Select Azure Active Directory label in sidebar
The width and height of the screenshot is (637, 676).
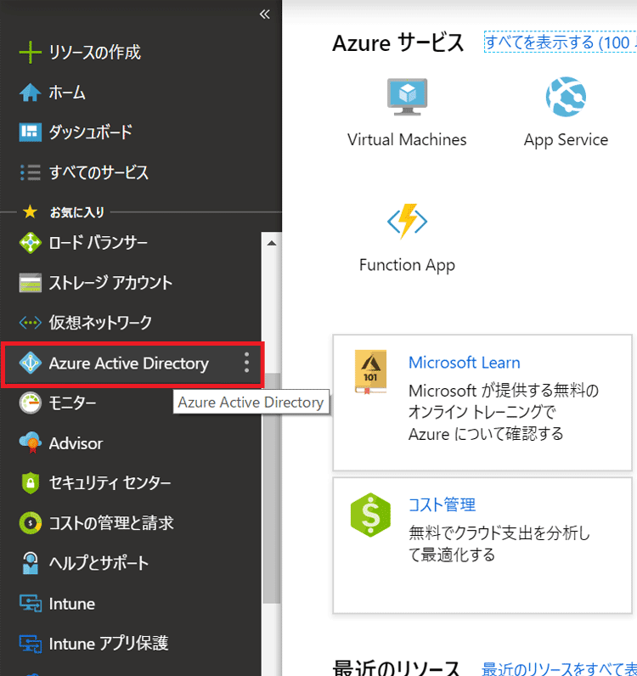(128, 363)
